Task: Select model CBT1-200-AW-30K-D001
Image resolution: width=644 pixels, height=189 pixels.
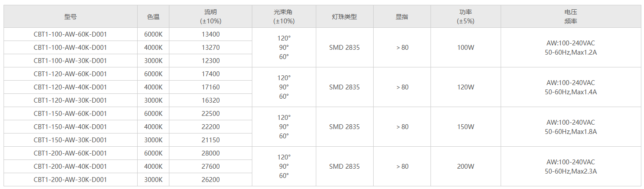Action: point(70,180)
